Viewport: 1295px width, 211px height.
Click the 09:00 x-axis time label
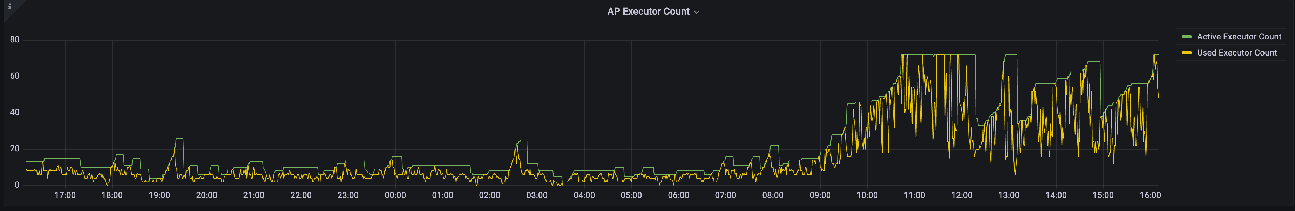pos(819,196)
